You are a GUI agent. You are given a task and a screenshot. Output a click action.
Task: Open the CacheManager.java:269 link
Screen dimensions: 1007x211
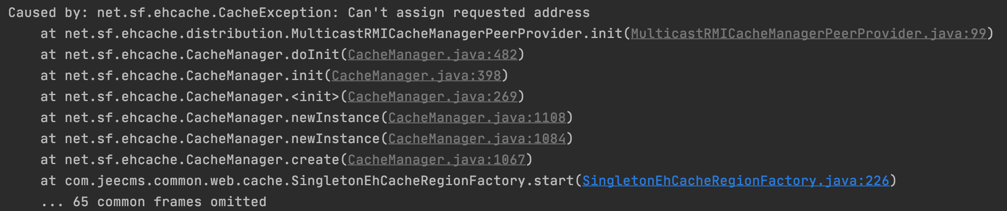point(432,97)
